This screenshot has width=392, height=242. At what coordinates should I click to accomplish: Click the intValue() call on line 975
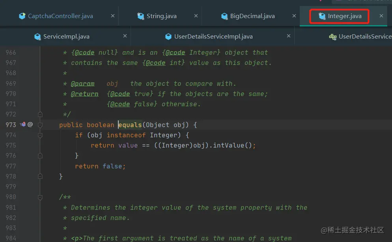point(232,146)
